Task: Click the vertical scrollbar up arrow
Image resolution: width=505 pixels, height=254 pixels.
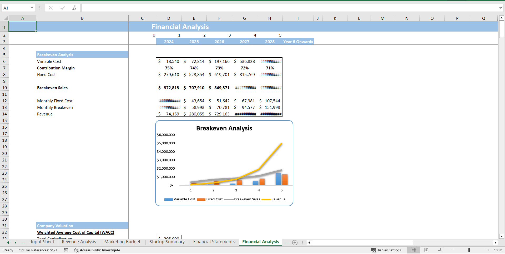Action: tap(502, 18)
